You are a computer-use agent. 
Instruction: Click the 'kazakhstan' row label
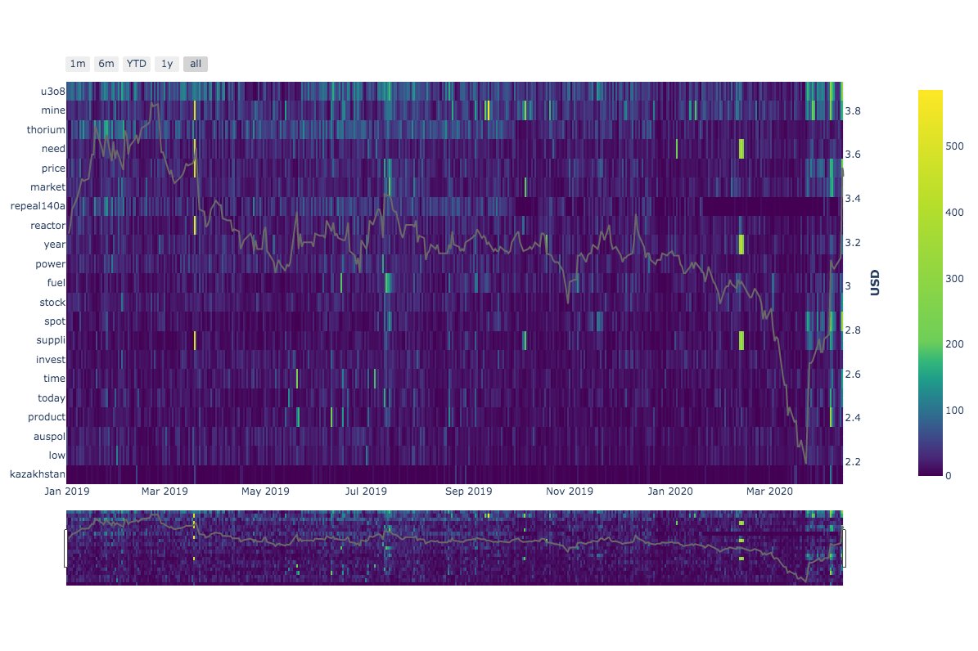pyautogui.click(x=38, y=474)
